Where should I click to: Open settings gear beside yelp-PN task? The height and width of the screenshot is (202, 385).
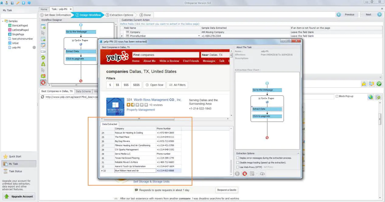[34, 47]
